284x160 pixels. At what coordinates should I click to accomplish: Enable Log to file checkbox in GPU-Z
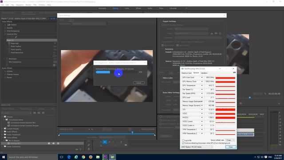pos(183,140)
